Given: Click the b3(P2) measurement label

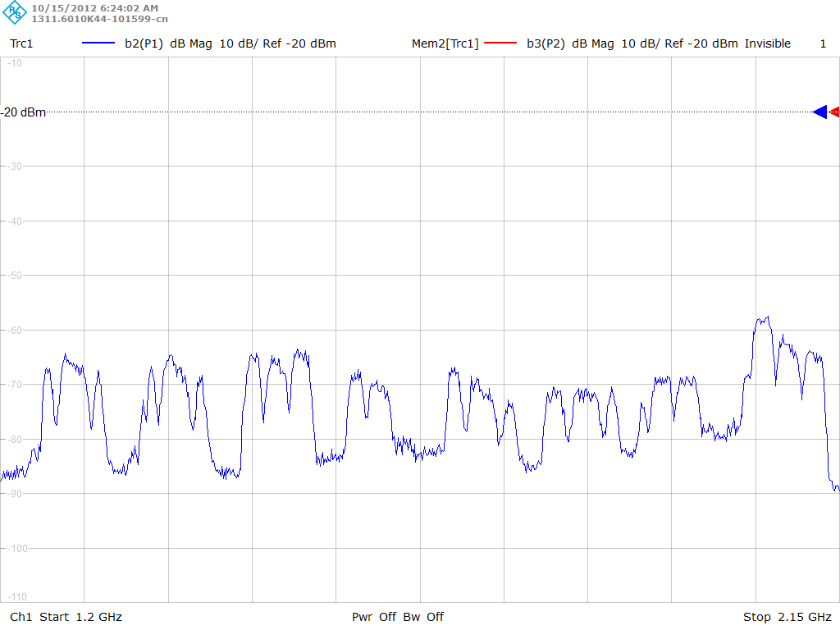Looking at the screenshot, I should click(x=546, y=43).
